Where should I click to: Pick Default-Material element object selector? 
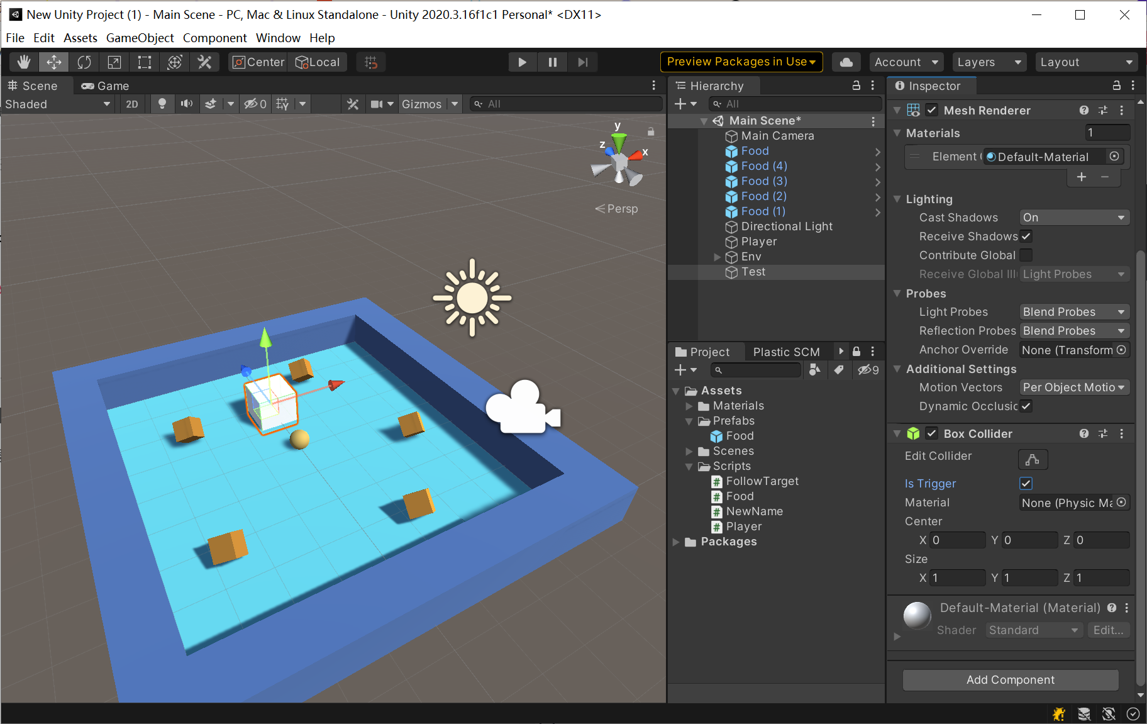[x=1114, y=157]
